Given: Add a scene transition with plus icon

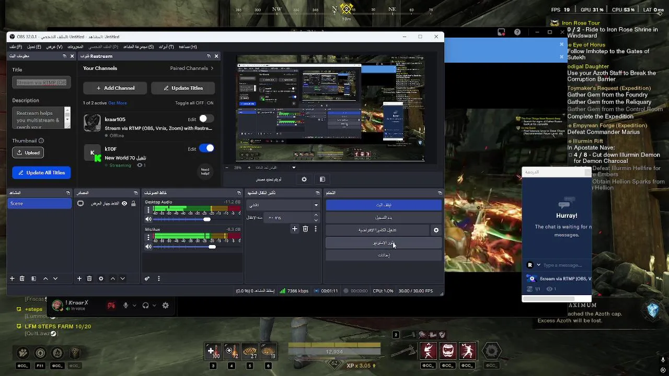Looking at the screenshot, I should (x=295, y=229).
